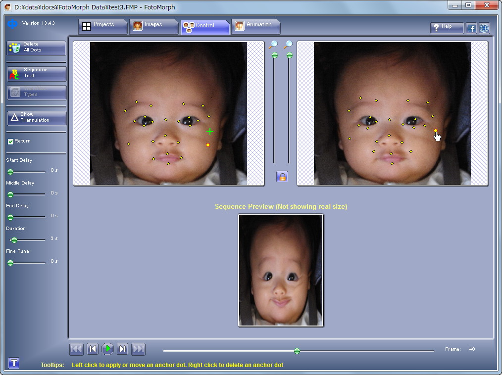Step forward to the next frame

click(122, 349)
